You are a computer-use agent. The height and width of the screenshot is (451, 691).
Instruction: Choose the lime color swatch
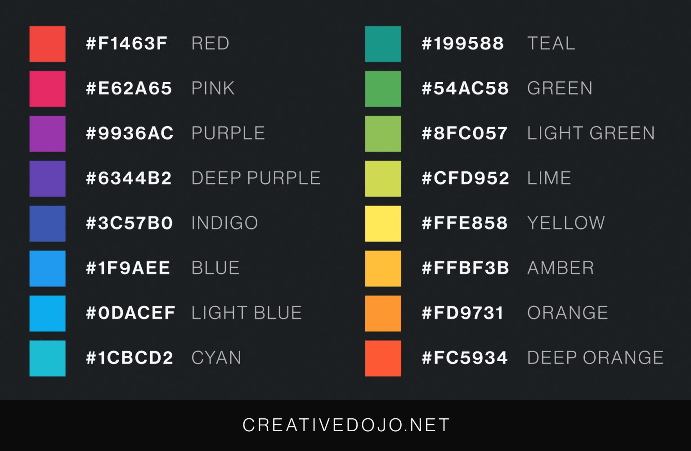(x=383, y=179)
